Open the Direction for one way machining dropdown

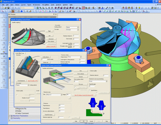tap(98, 81)
